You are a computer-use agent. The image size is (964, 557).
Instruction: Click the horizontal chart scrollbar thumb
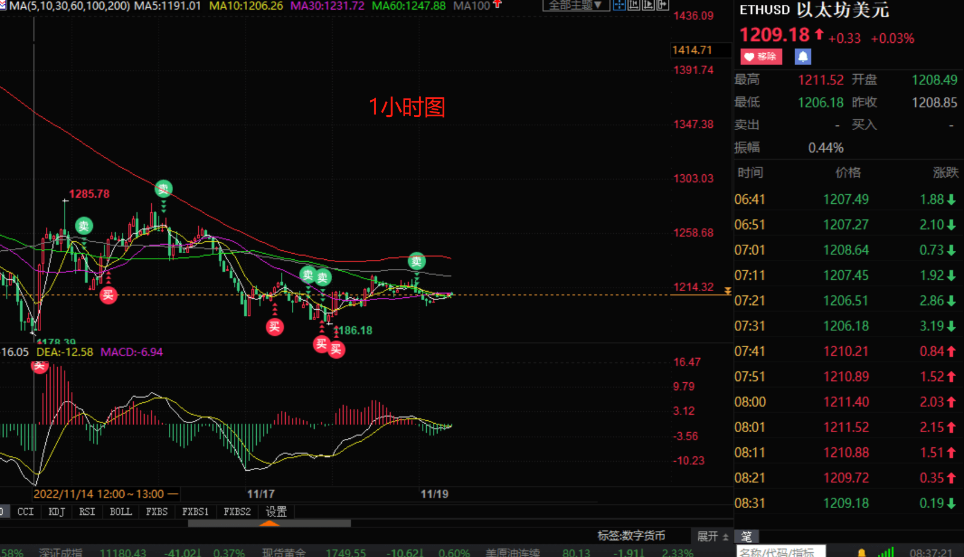pos(269,523)
